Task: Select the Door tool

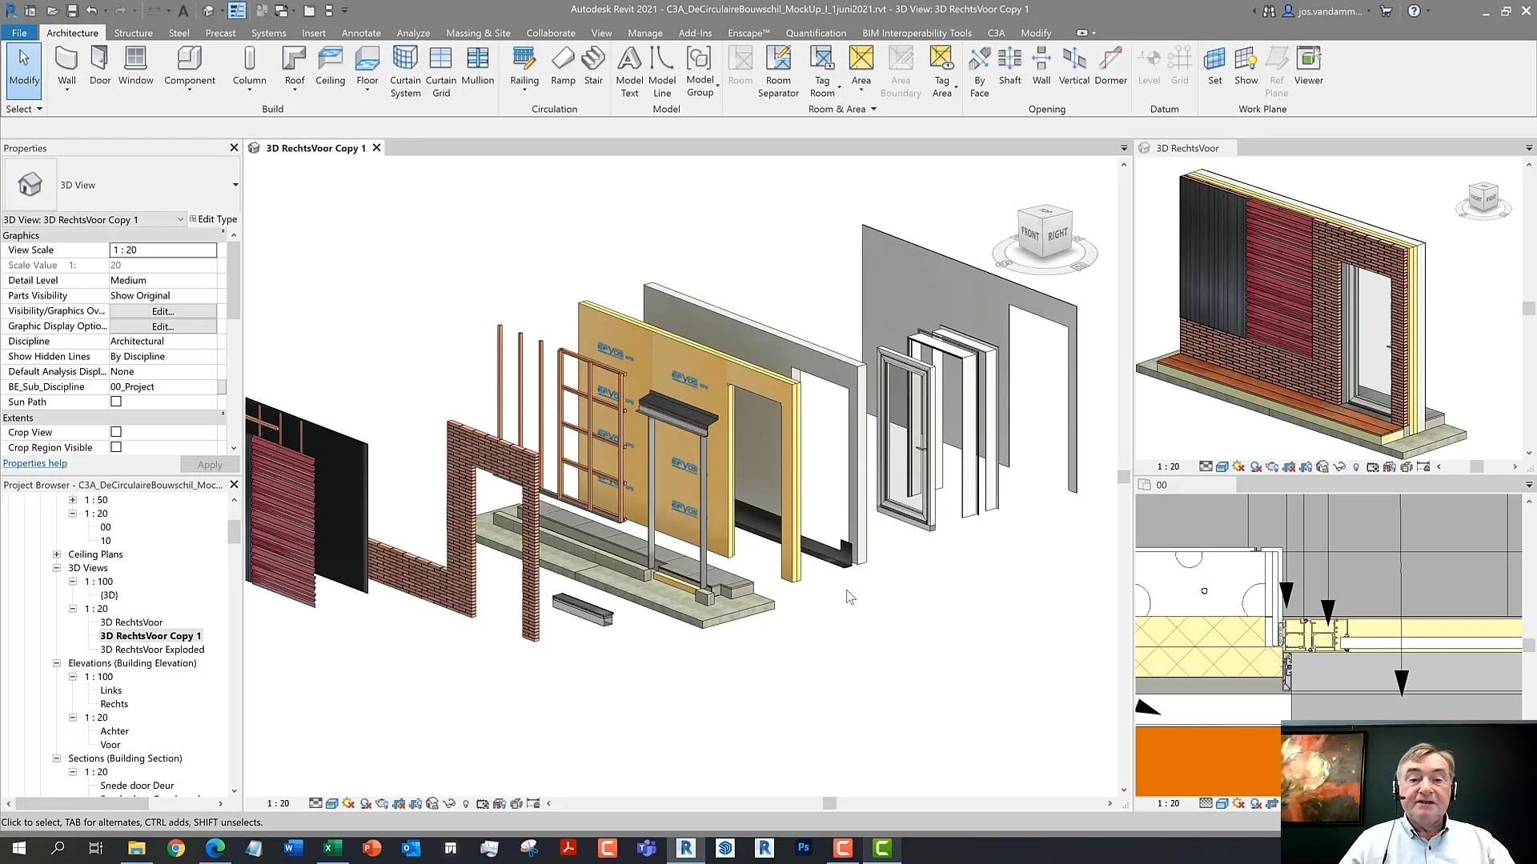Action: (x=100, y=66)
